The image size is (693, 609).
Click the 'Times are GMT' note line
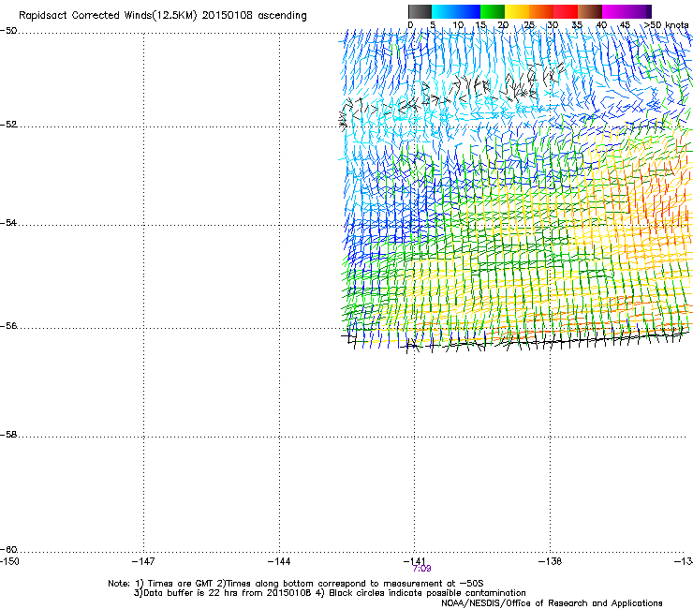click(296, 584)
